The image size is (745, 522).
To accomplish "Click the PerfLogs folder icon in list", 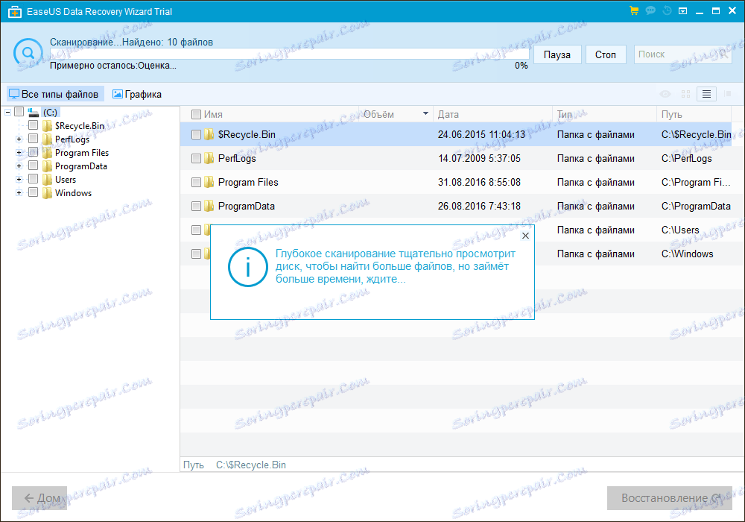I will (209, 158).
